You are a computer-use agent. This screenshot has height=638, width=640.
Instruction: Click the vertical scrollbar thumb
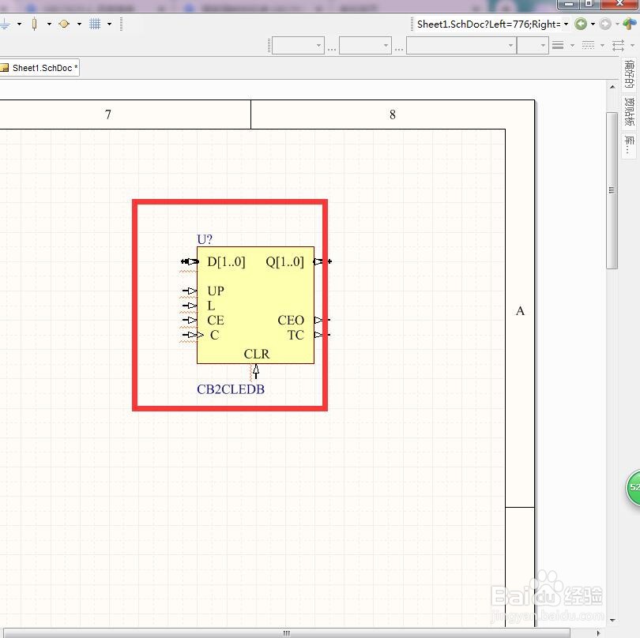tap(612, 190)
